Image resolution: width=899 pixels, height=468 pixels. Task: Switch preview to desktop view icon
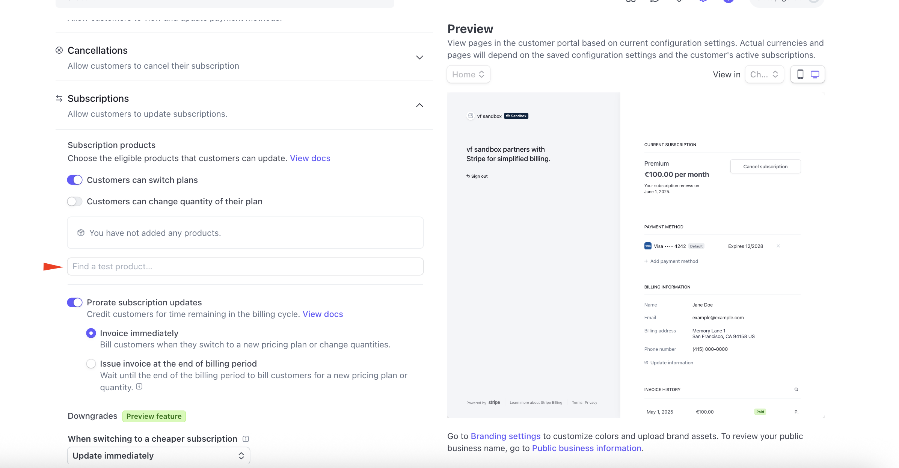point(815,74)
